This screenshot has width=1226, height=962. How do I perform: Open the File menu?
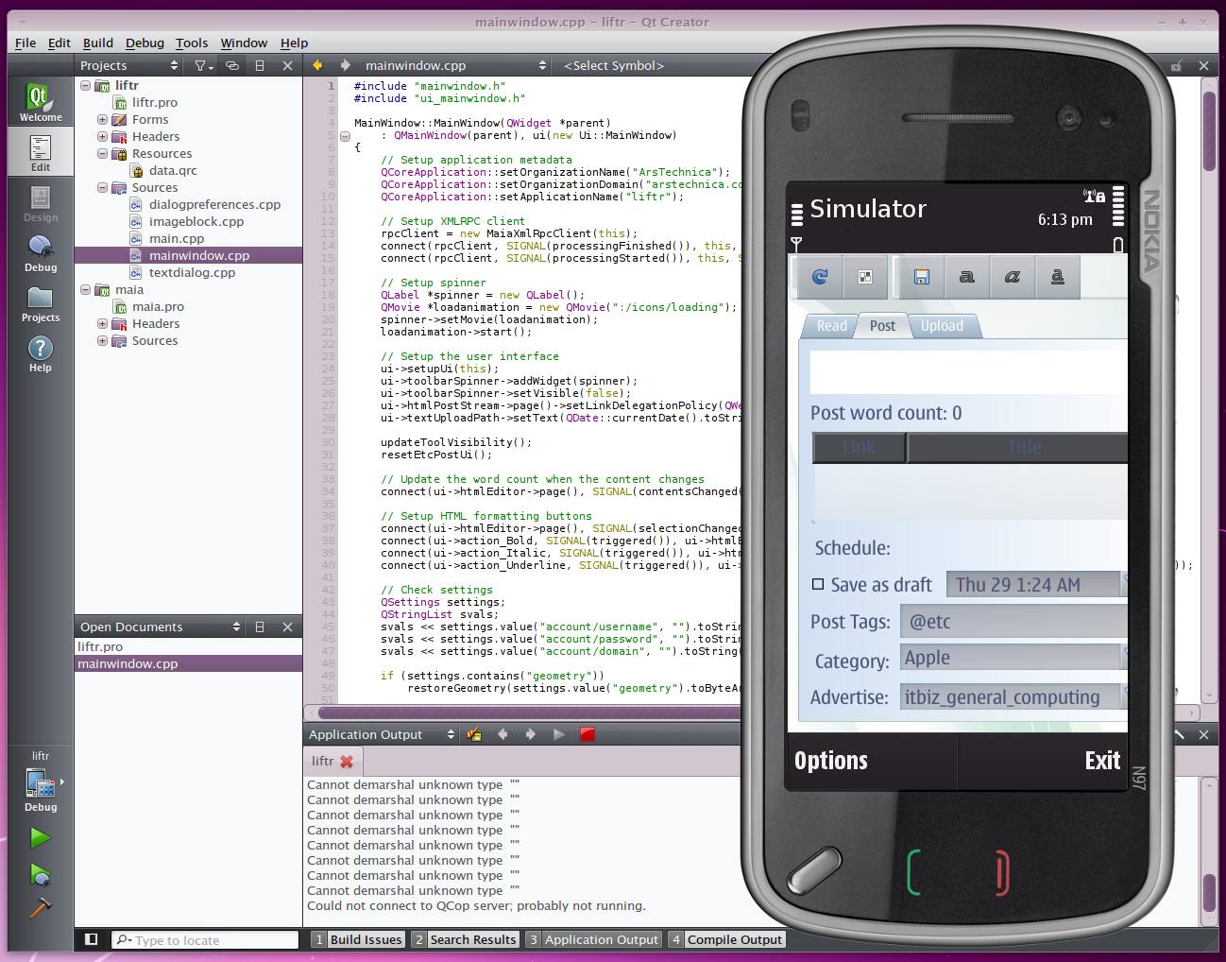click(x=26, y=43)
